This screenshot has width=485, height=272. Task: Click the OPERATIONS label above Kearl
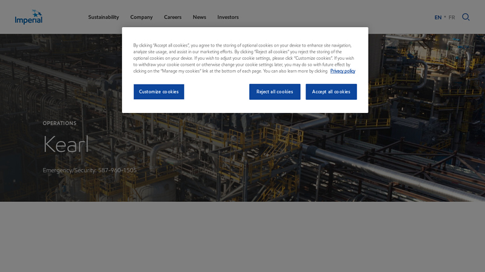click(x=59, y=123)
